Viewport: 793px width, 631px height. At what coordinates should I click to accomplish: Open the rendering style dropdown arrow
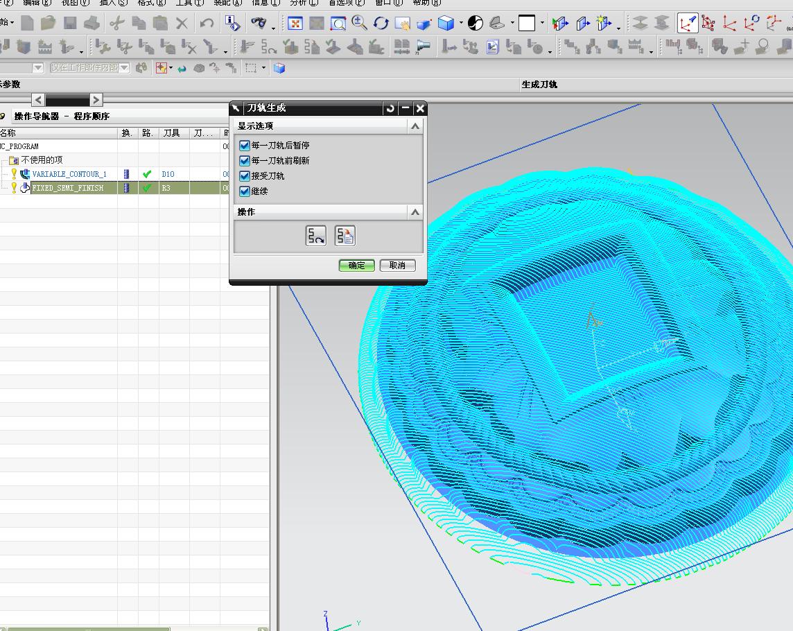point(461,24)
